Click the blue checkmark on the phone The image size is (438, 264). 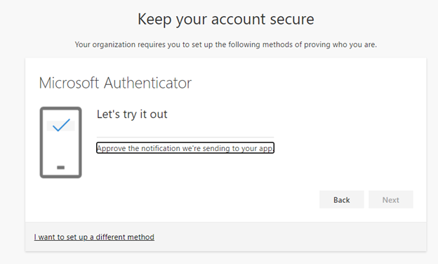(x=61, y=125)
